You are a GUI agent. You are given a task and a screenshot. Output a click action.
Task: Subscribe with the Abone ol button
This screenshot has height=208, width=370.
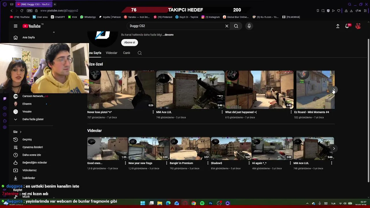[x=129, y=42]
